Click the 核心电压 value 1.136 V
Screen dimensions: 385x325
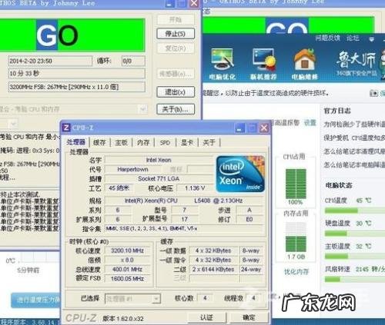pyautogui.click(x=195, y=188)
